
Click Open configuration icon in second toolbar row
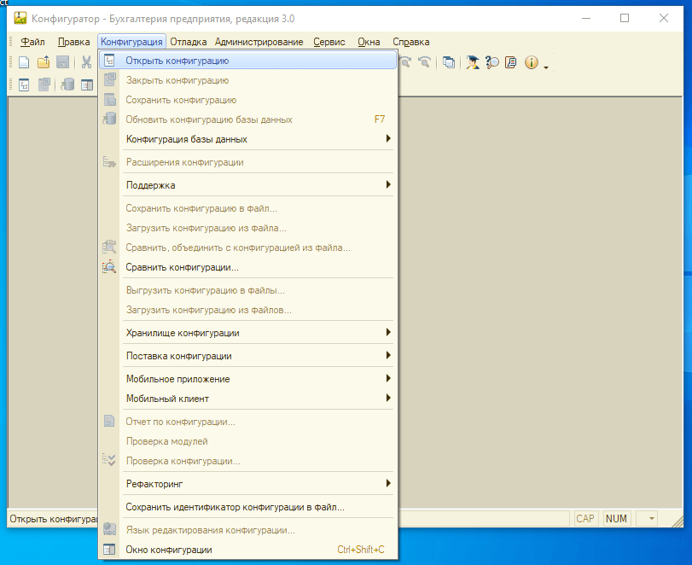click(x=24, y=84)
